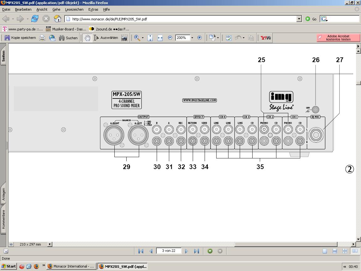Image resolution: width=361 pixels, height=271 pixels.
Task: Open the 2sound.de bookmark
Action: [x=109, y=29]
